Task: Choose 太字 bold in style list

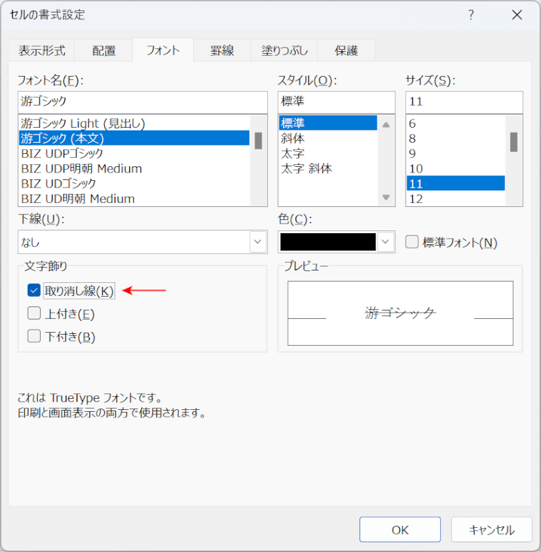Action: [293, 153]
